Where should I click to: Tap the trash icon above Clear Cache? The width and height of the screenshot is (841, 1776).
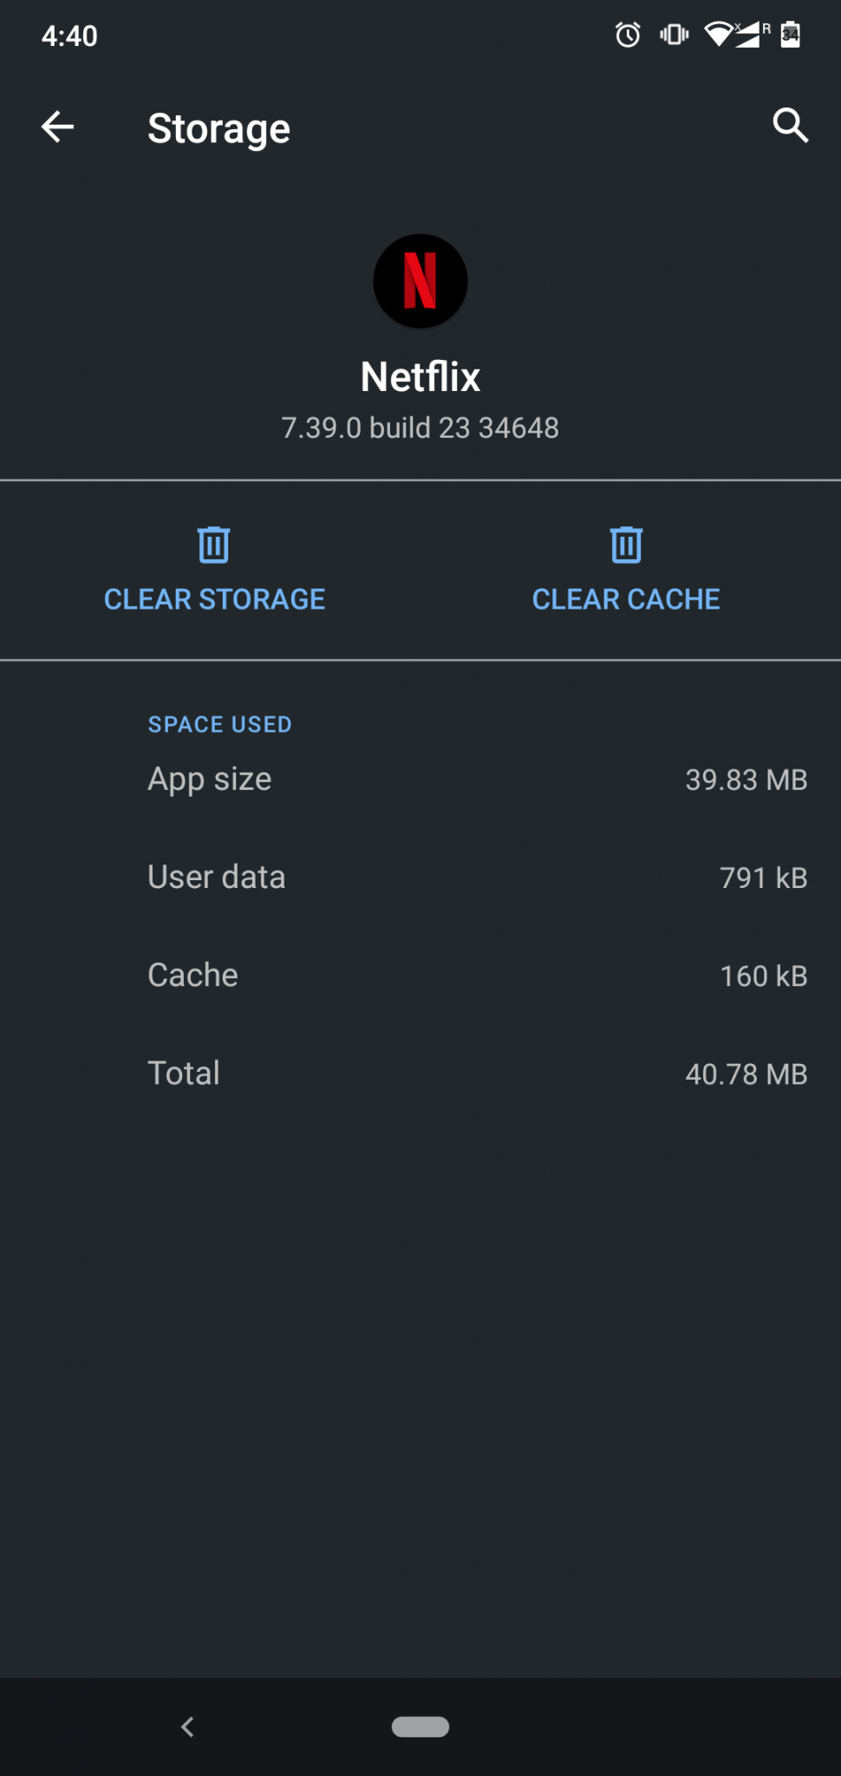(626, 545)
